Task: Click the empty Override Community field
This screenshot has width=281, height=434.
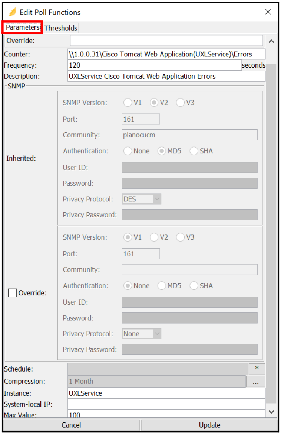Action: [190, 270]
